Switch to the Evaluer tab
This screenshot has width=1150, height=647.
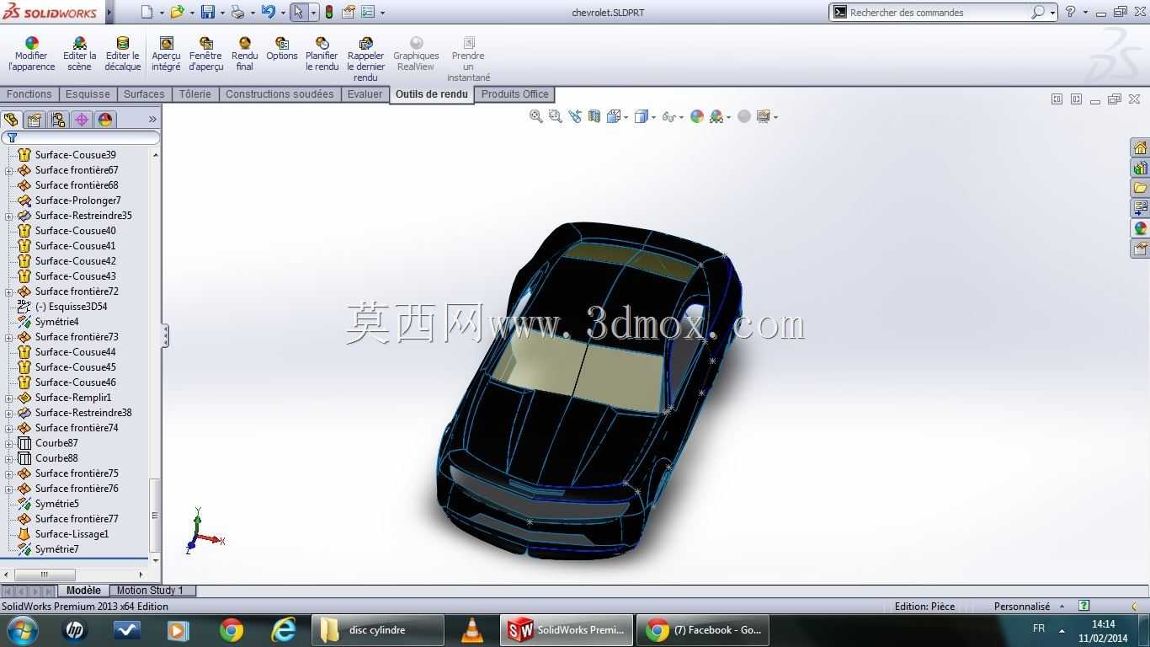[x=365, y=94]
